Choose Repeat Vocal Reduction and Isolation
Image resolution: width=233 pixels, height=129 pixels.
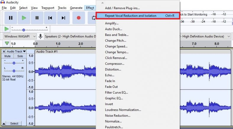[x=138, y=16]
